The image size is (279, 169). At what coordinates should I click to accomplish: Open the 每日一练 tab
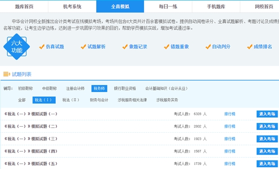pos(168,6)
